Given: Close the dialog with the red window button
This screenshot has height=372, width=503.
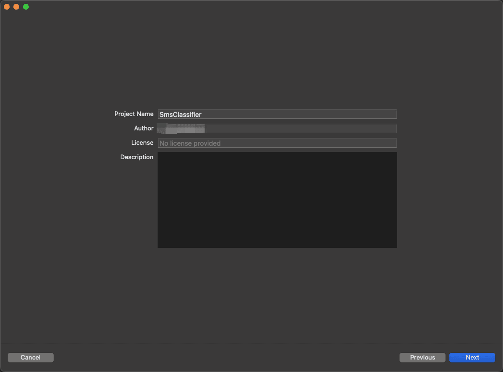Looking at the screenshot, I should pos(7,7).
